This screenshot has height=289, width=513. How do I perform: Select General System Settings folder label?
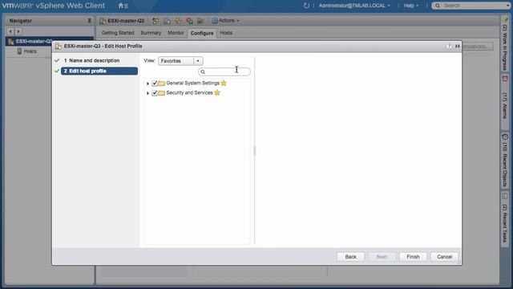[x=192, y=83]
